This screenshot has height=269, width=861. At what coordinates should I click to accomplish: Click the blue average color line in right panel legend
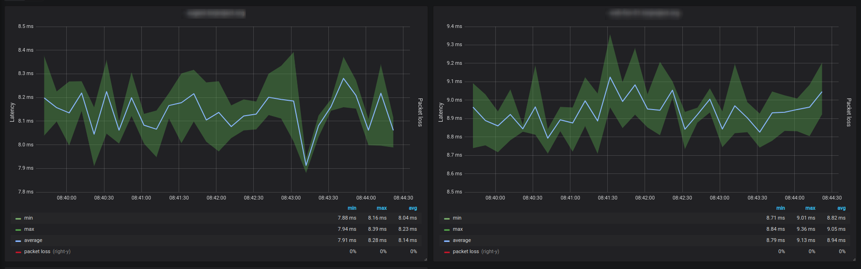(447, 241)
